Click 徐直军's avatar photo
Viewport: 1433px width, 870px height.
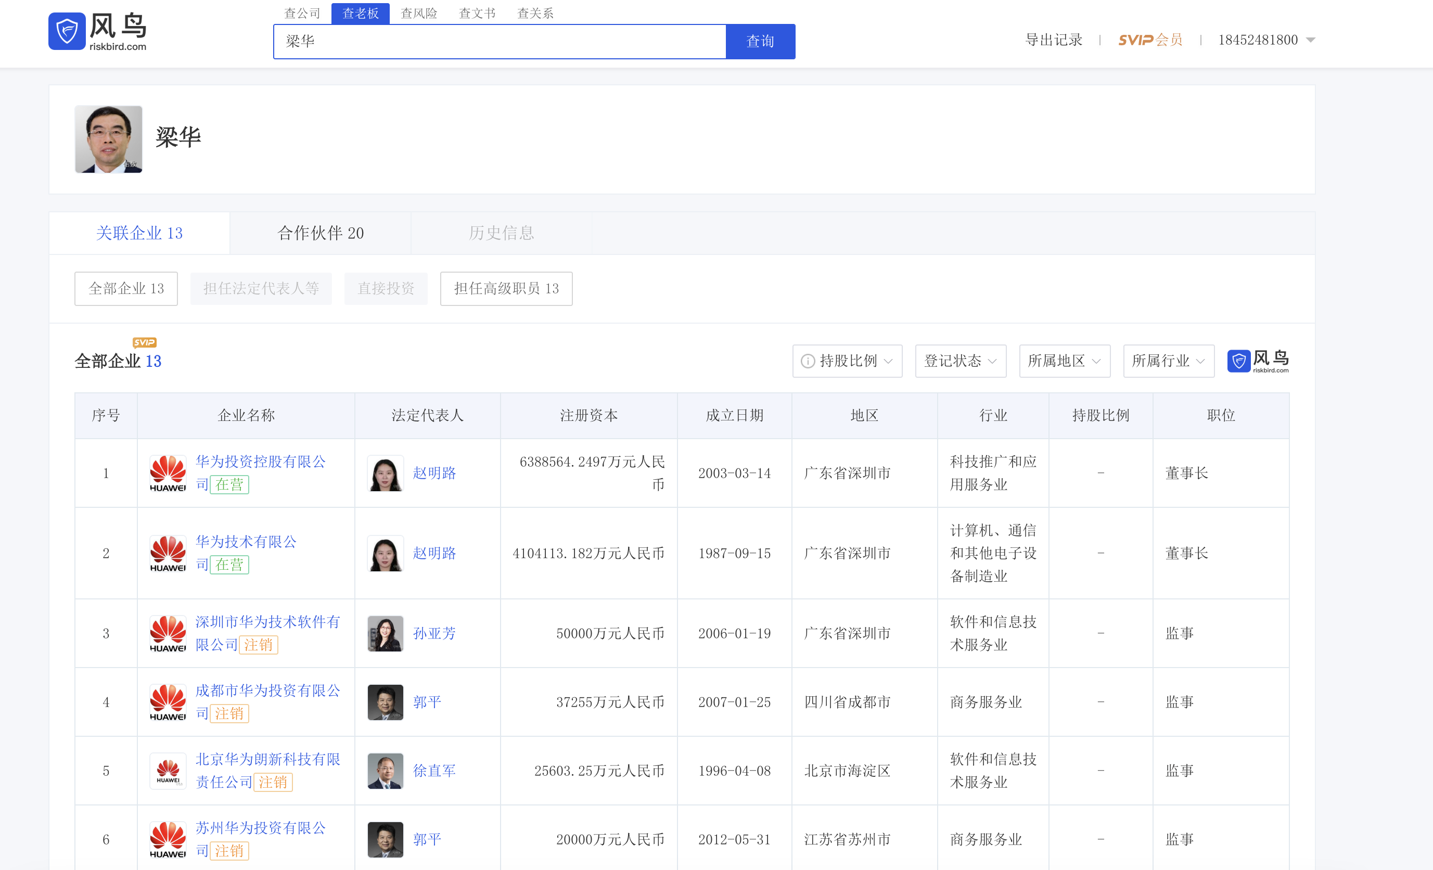[x=385, y=771]
